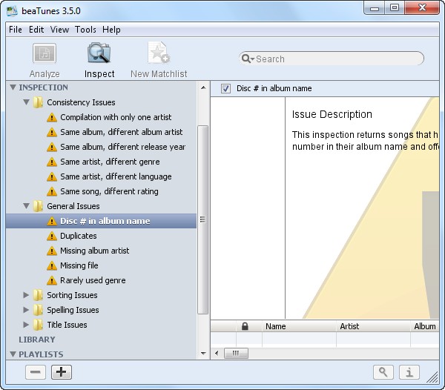Click the magnifier button in bottom bar
This screenshot has width=445, height=390.
(383, 372)
